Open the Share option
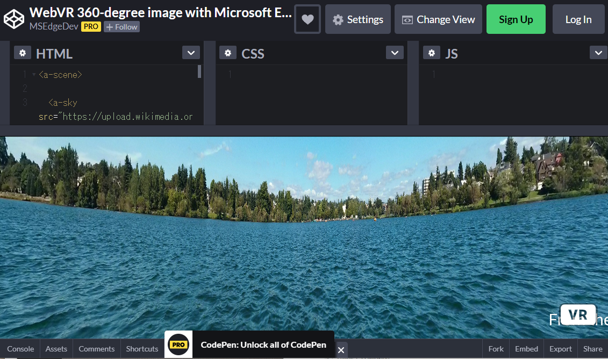The image size is (608, 359). click(x=593, y=349)
